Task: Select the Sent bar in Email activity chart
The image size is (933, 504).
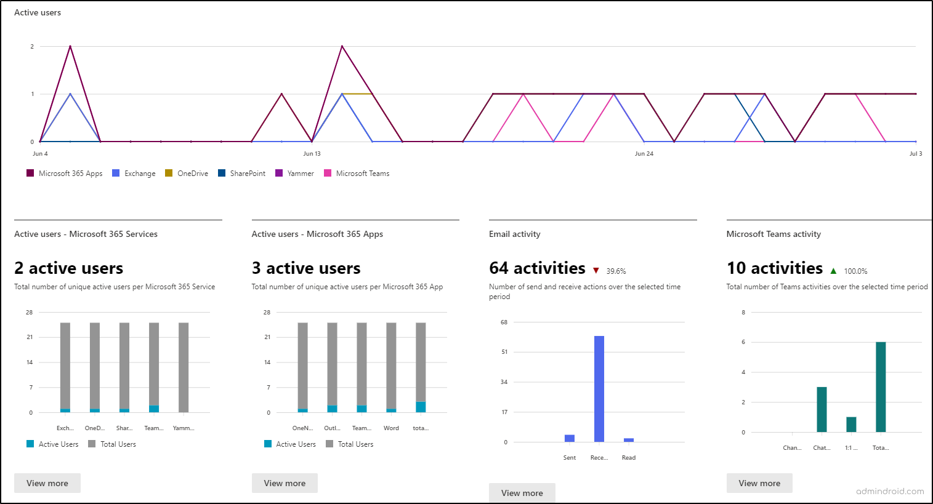Action: pyautogui.click(x=569, y=437)
